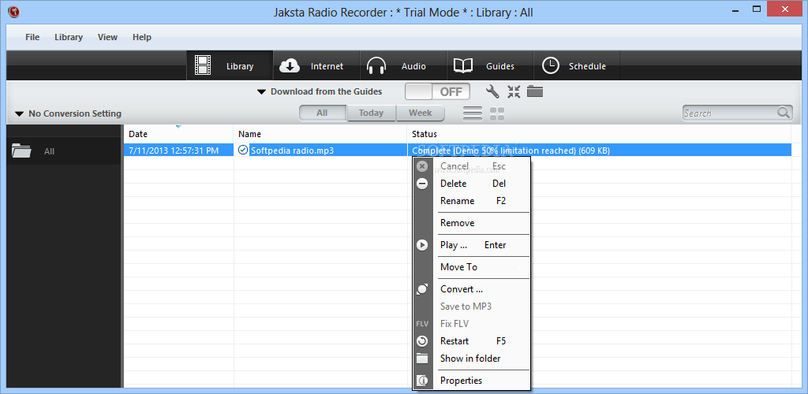Click the Audio headphones icon

point(376,66)
